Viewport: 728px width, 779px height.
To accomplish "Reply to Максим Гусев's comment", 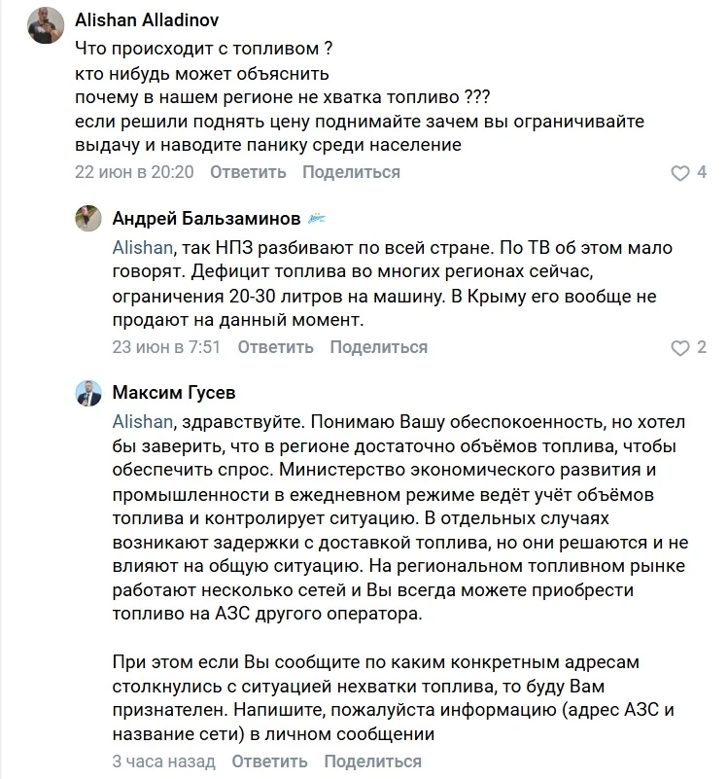I will (269, 761).
